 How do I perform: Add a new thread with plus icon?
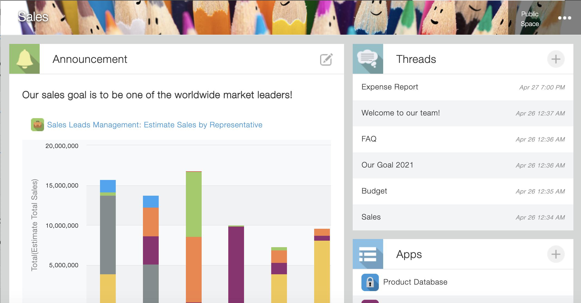point(556,59)
